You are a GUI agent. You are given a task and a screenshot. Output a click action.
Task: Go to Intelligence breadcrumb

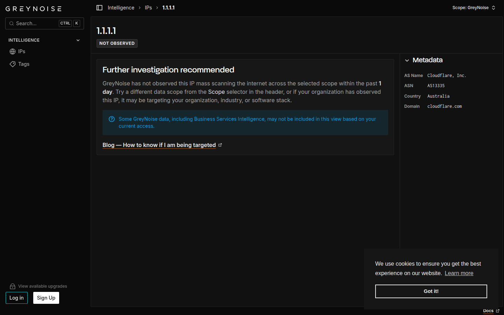click(121, 8)
